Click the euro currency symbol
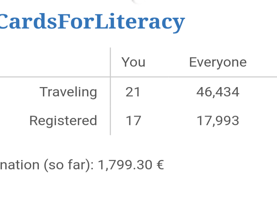 (160, 165)
